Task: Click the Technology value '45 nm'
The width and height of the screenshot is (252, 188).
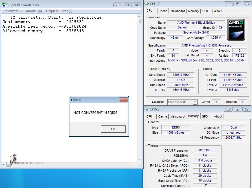Action: [x=175, y=37]
